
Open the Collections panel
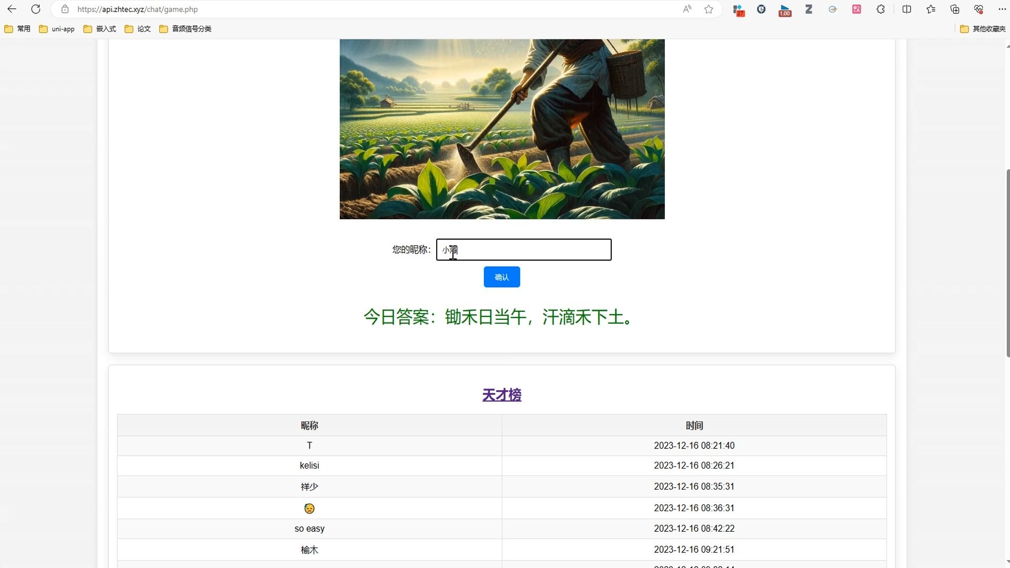click(x=955, y=9)
